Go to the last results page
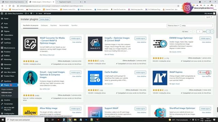 [212, 32]
